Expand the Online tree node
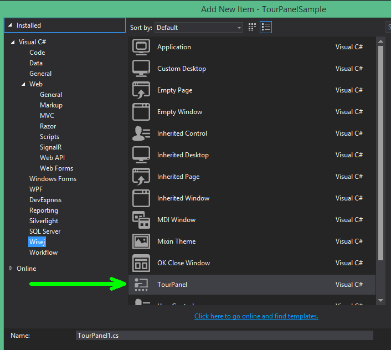391x350 pixels. click(11, 268)
